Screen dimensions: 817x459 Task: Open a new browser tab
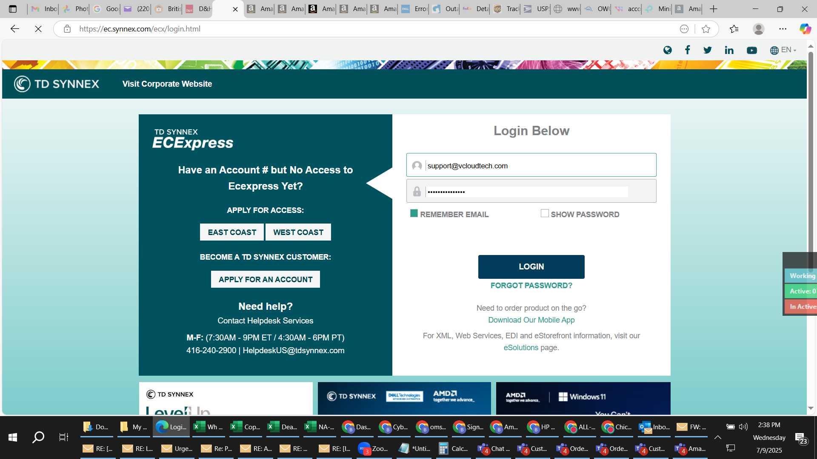(x=714, y=9)
